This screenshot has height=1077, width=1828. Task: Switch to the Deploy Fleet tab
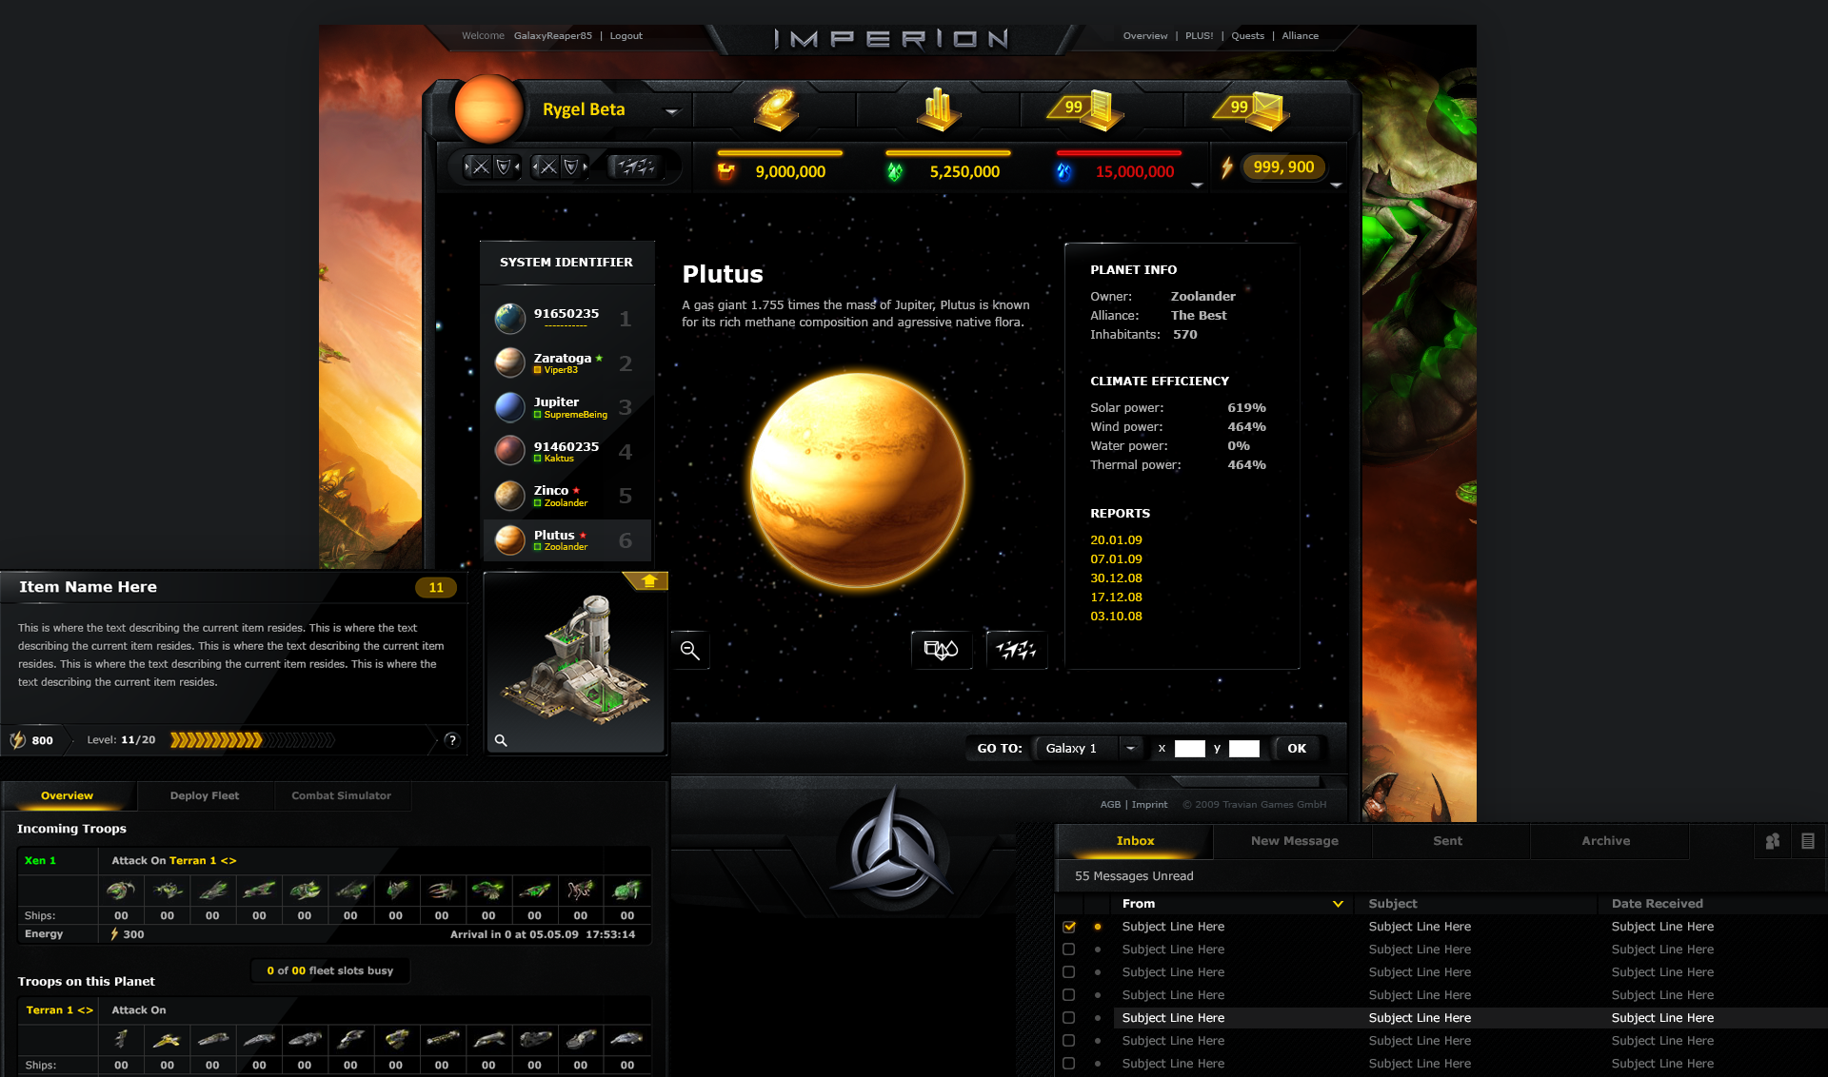coord(205,795)
